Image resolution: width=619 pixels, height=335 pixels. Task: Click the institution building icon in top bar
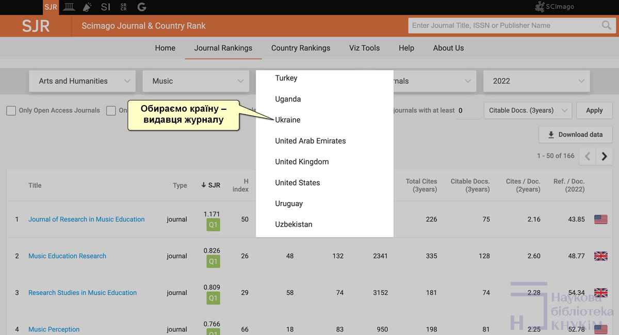[68, 7]
